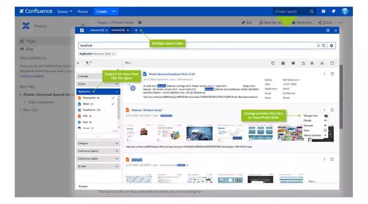Copy results using the clipboard icon in toolbar

click(x=273, y=63)
